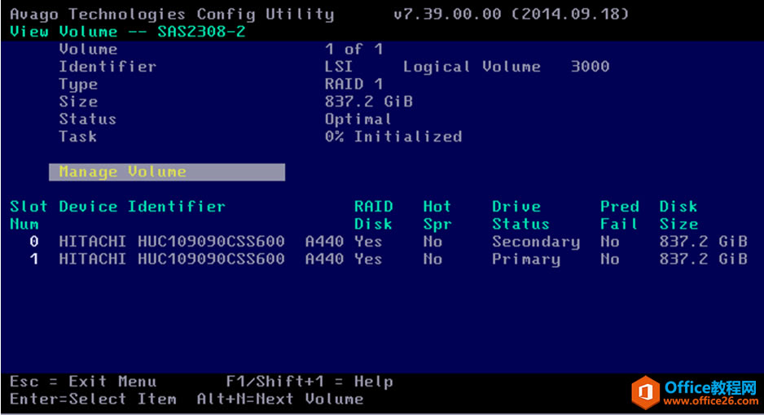This screenshot has height=415, width=764.
Task: Click the slot number 0 cell
Action: click(x=34, y=242)
